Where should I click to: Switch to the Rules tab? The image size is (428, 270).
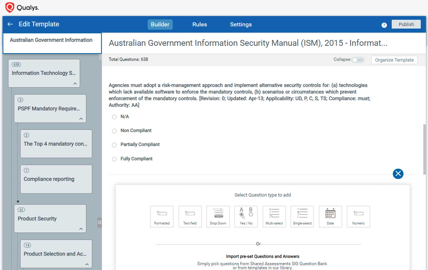point(200,24)
